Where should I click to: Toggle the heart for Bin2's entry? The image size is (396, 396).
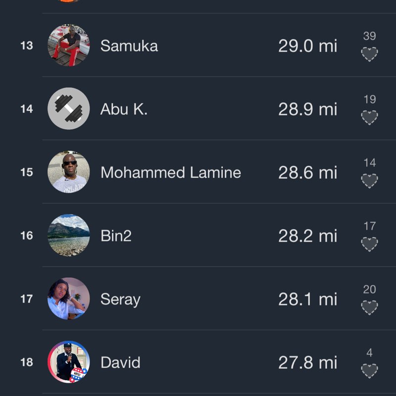coord(369,244)
